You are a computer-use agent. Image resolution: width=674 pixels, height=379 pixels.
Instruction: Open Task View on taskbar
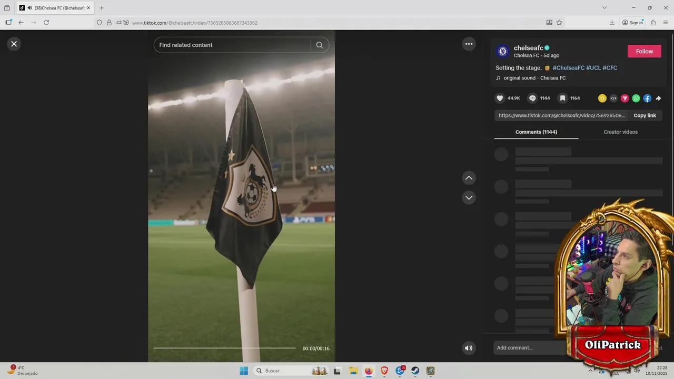tap(337, 371)
